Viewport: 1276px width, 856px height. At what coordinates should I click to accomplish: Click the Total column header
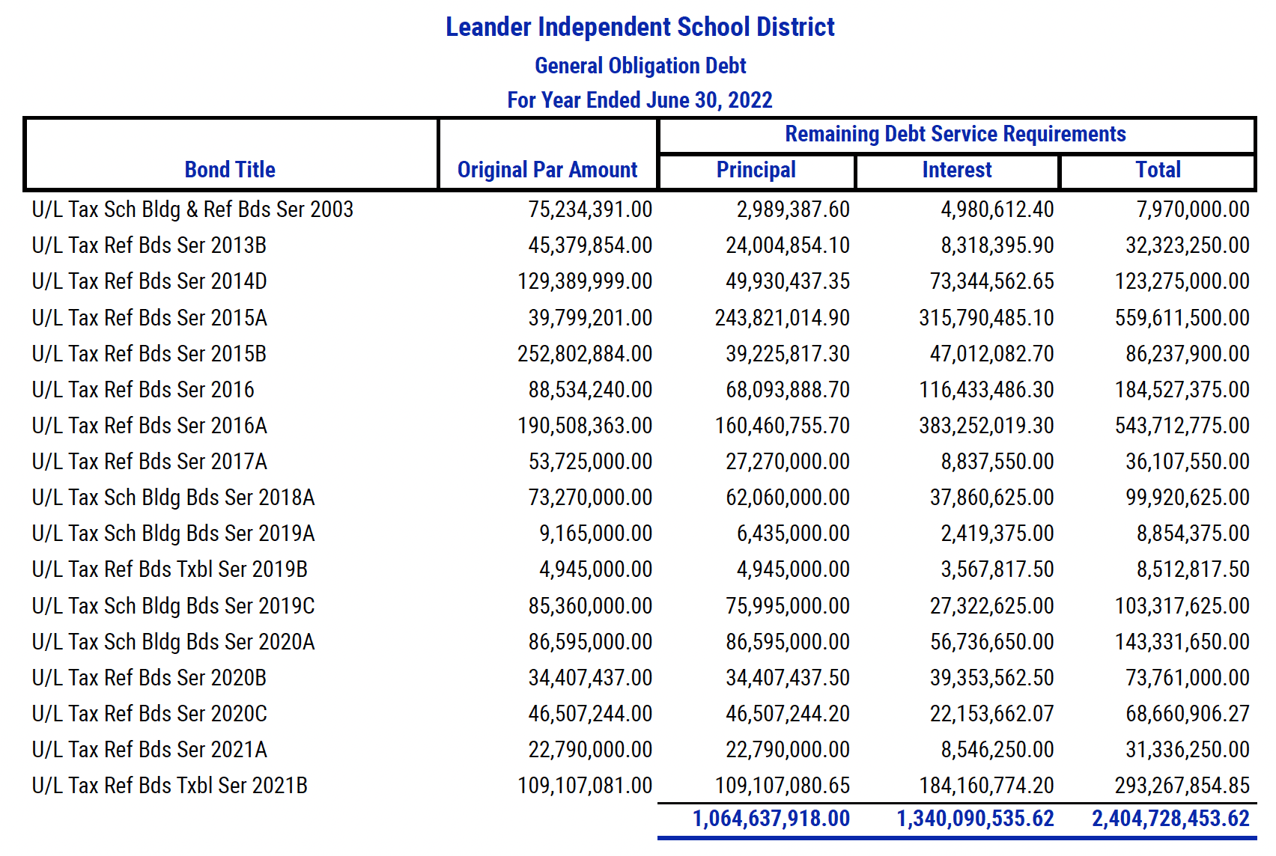[1158, 170]
